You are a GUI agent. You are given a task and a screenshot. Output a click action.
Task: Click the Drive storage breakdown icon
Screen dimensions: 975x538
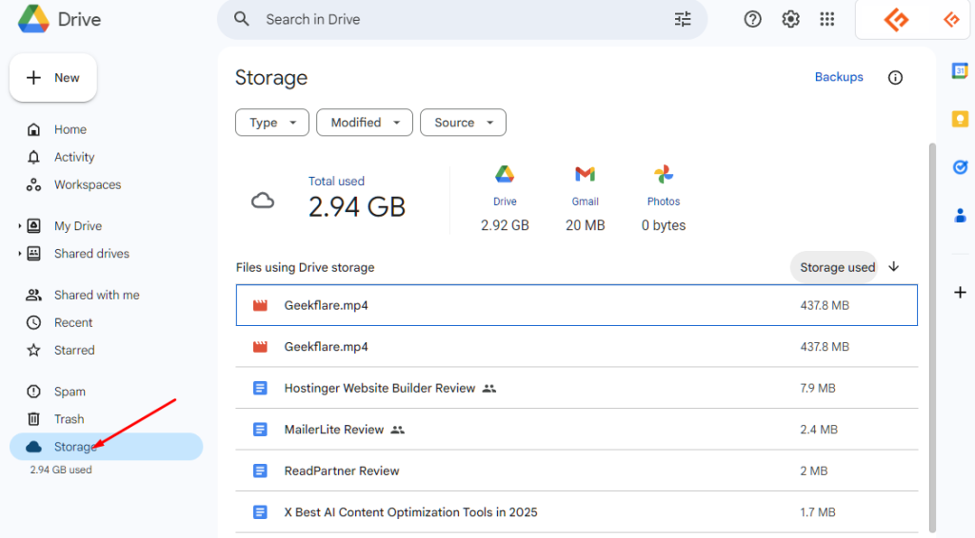point(505,174)
